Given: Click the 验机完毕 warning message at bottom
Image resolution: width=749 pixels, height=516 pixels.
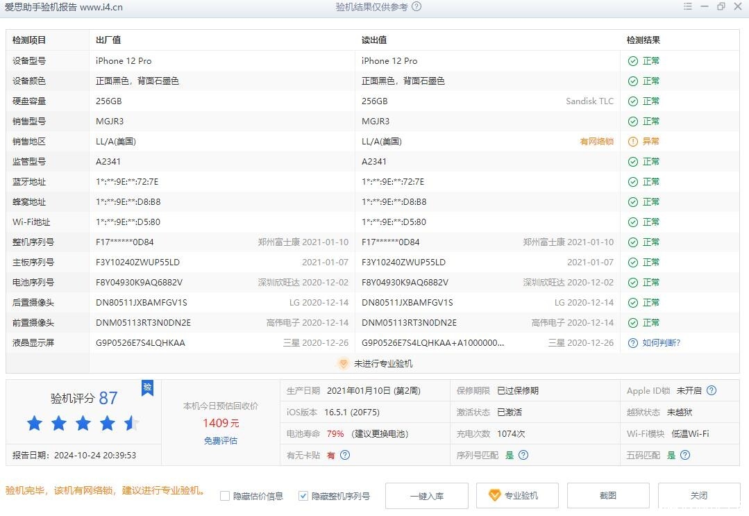Looking at the screenshot, I should 106,490.
